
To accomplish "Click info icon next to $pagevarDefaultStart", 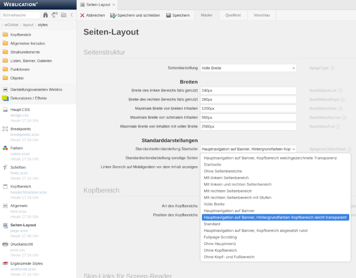I will click(350, 149).
